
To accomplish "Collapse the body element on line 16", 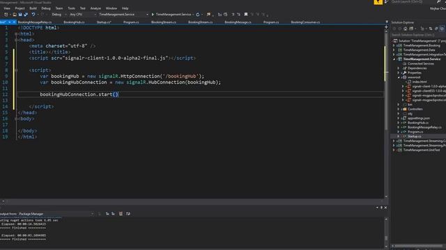I will click(16, 119).
